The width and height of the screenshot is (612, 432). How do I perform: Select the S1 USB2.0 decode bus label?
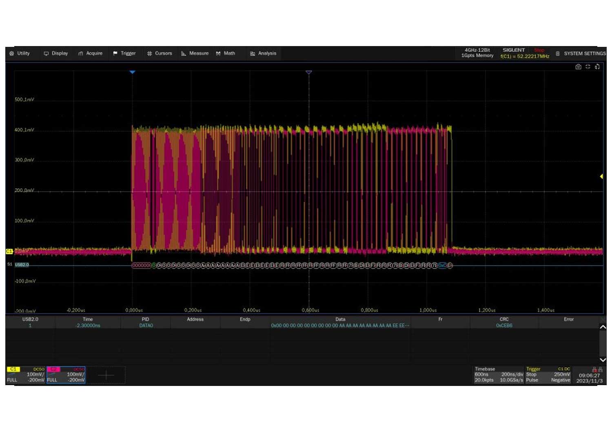coord(22,265)
